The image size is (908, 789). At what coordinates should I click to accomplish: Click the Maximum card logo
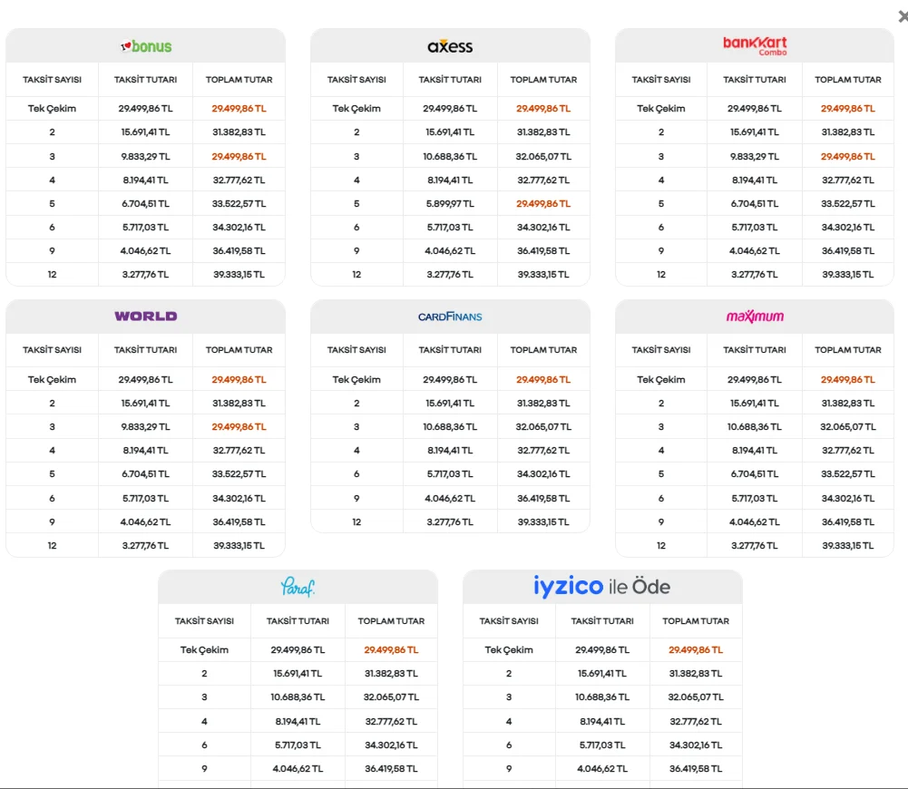point(755,317)
